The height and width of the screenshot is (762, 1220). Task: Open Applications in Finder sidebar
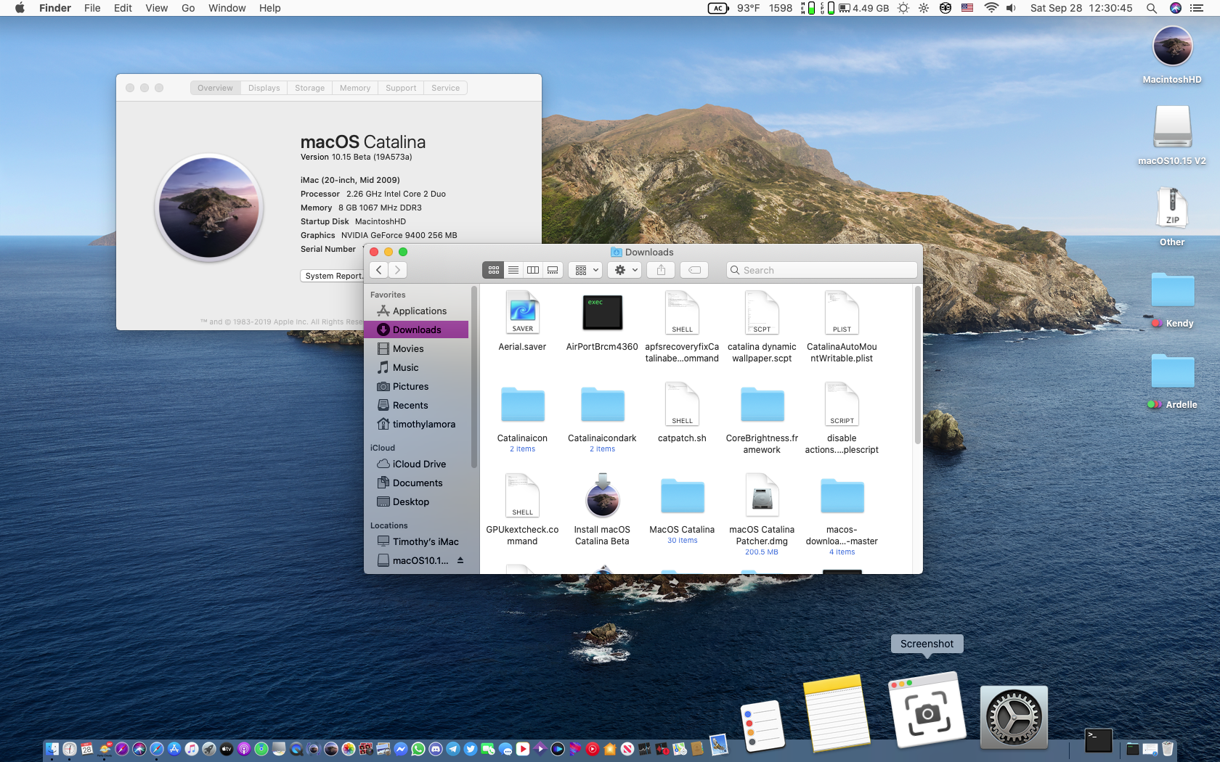pos(416,311)
